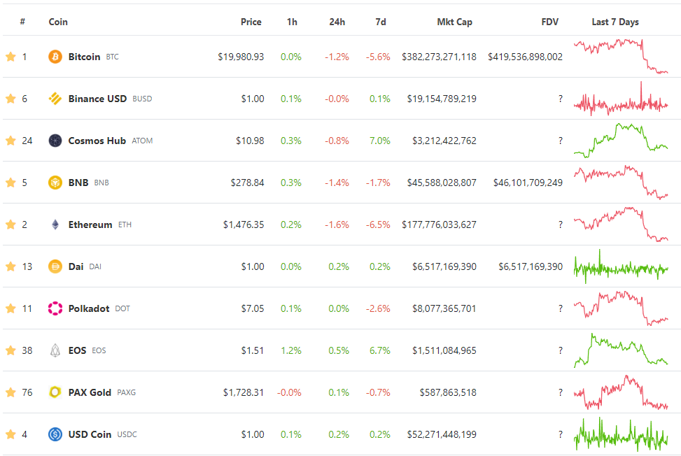
Task: Toggle the favorite star on BNB row
Action: tap(11, 183)
